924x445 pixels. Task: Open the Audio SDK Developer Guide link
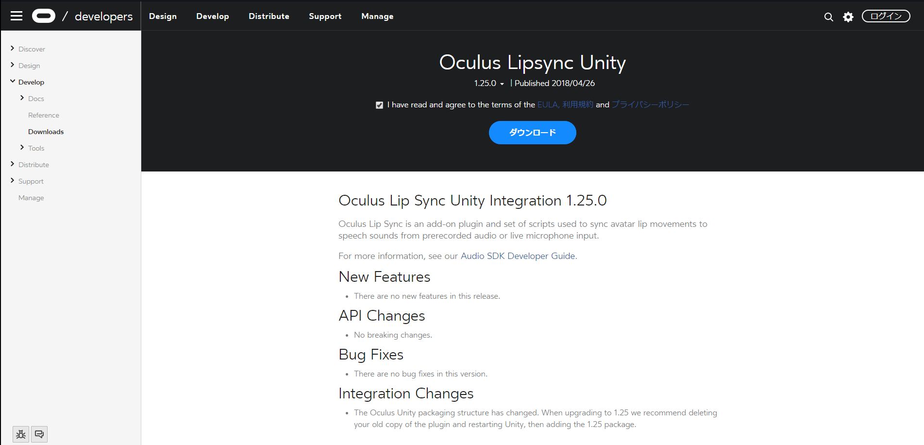pos(517,256)
